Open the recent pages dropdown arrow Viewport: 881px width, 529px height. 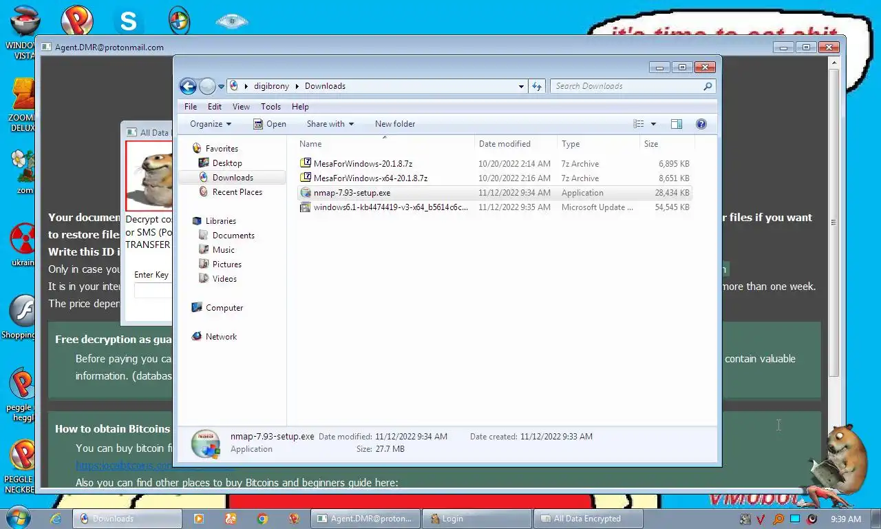[221, 87]
